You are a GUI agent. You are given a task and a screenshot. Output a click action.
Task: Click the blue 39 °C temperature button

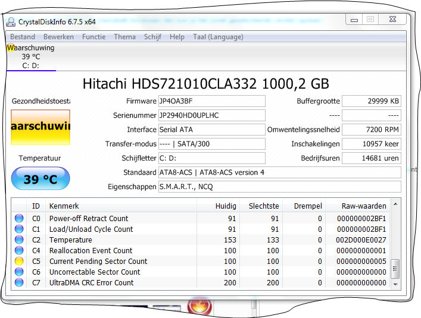coord(40,178)
